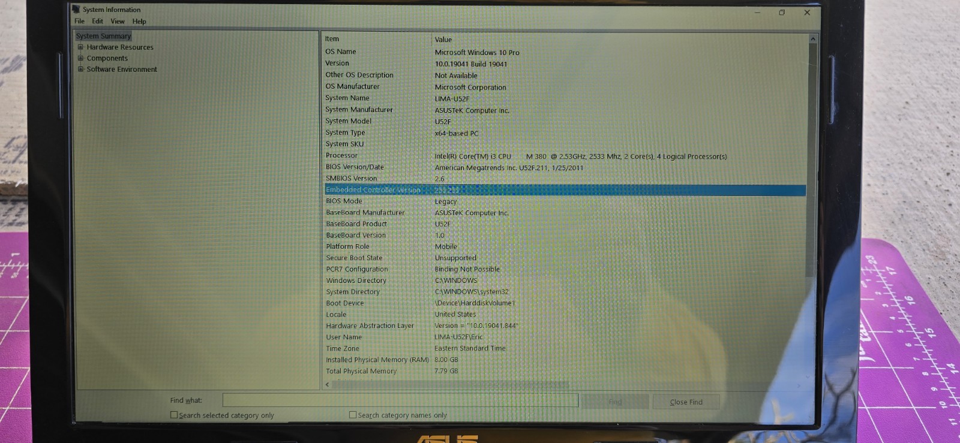Screen dimensions: 960x443
Task: Open the File menu
Action: tap(79, 21)
